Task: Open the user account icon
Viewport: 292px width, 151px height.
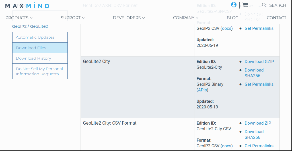Action: pos(234,5)
